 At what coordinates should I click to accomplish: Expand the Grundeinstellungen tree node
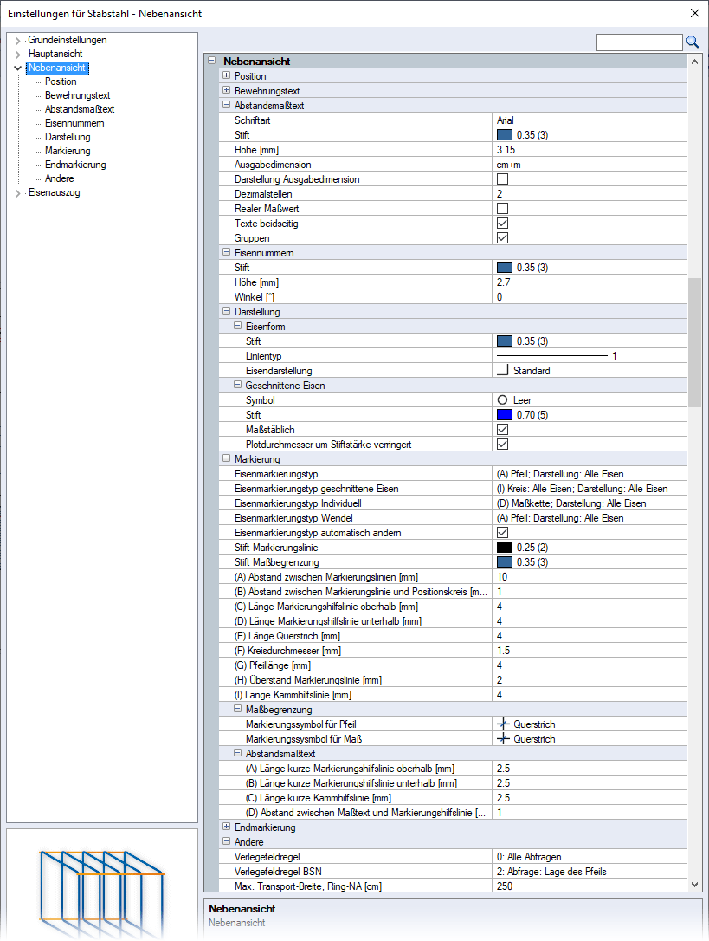(x=18, y=41)
